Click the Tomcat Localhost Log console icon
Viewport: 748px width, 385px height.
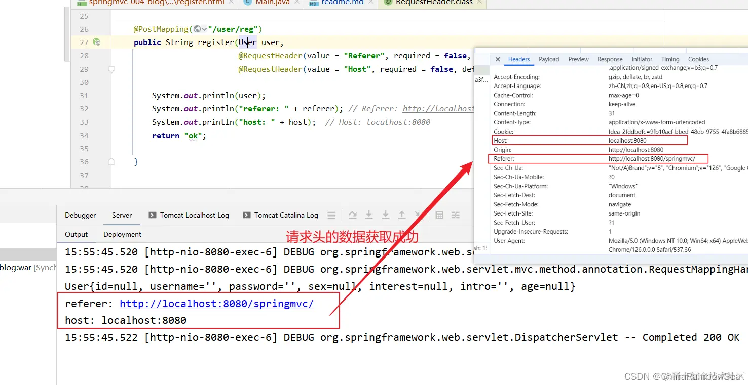pyautogui.click(x=152, y=215)
